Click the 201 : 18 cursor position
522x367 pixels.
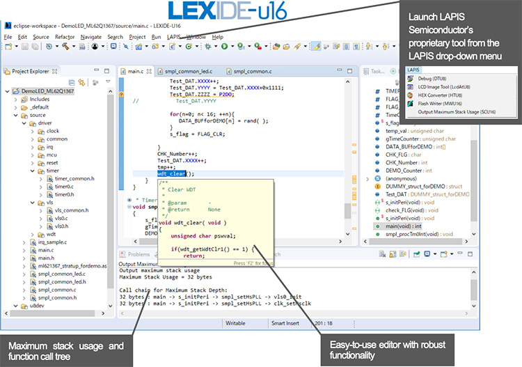[x=324, y=323]
